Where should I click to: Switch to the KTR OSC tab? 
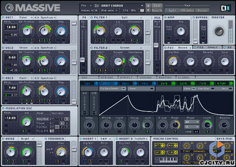point(108,78)
